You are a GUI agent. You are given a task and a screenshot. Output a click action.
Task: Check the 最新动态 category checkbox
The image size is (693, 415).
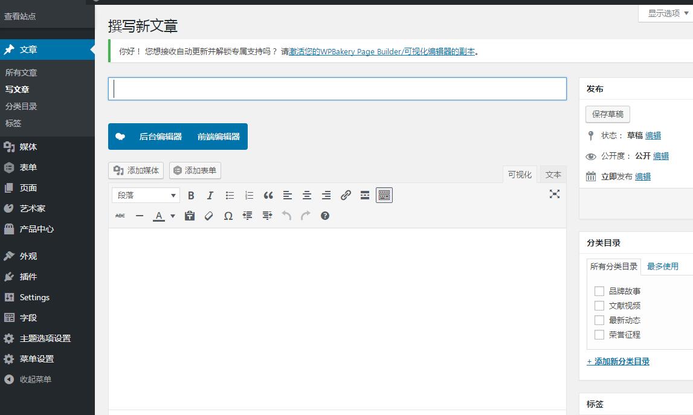[599, 320]
